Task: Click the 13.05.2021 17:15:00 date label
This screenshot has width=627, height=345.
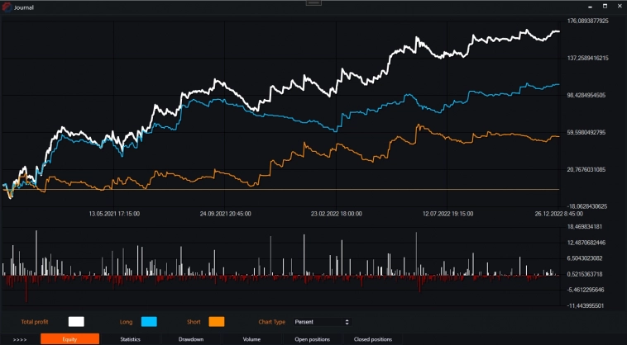Action: pyautogui.click(x=114, y=213)
